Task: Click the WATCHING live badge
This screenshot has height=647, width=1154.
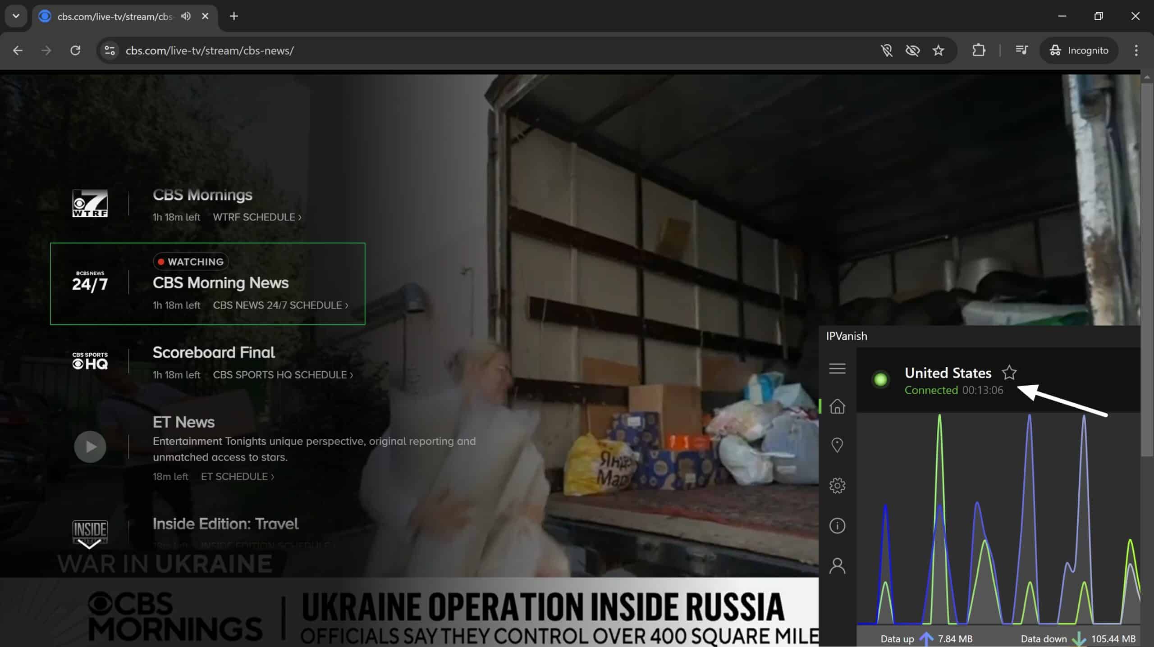Action: [x=191, y=262]
